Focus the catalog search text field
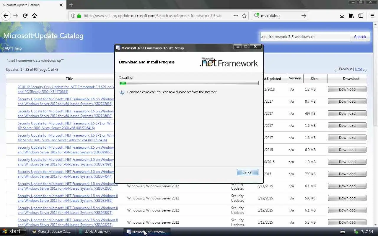Image resolution: width=378 pixels, height=236 pixels. click(x=305, y=37)
